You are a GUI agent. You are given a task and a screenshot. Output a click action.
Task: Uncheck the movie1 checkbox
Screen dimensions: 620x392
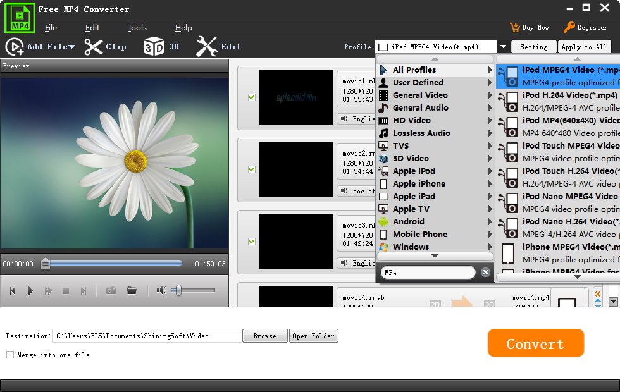point(252,97)
